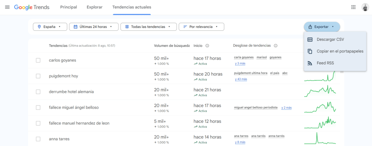This screenshot has height=146, width=372.
Task: Click the Exportar button
Action: coord(322,27)
